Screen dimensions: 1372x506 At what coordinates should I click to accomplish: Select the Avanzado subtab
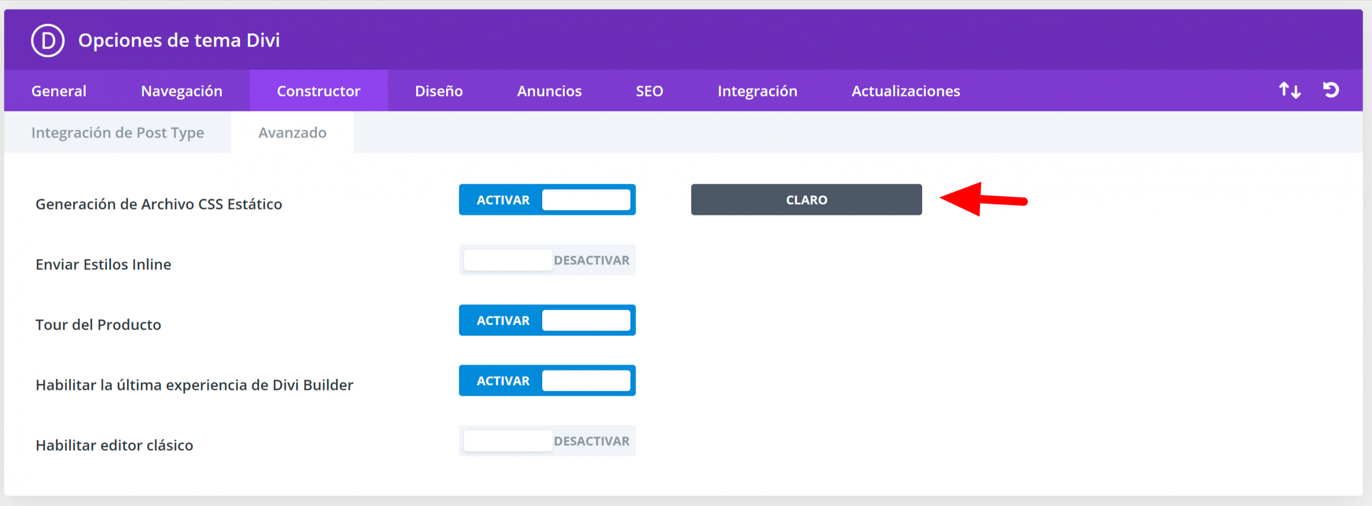click(x=292, y=133)
